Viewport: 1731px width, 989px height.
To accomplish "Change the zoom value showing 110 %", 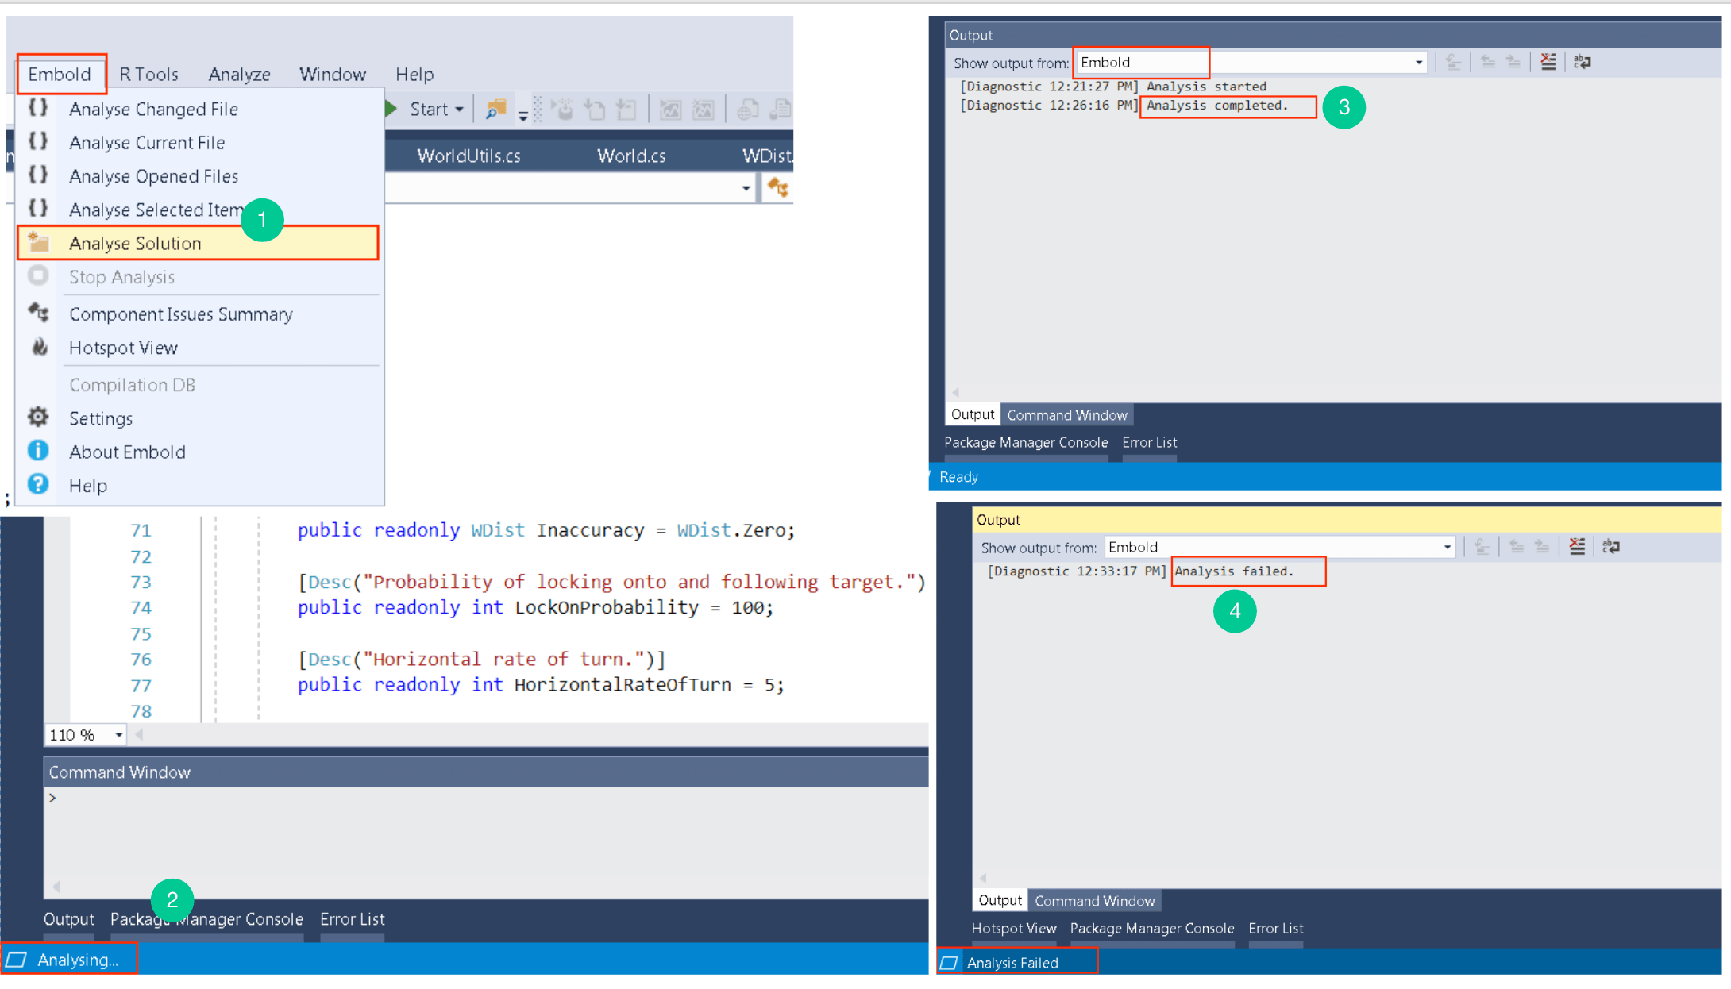I will tap(71, 734).
